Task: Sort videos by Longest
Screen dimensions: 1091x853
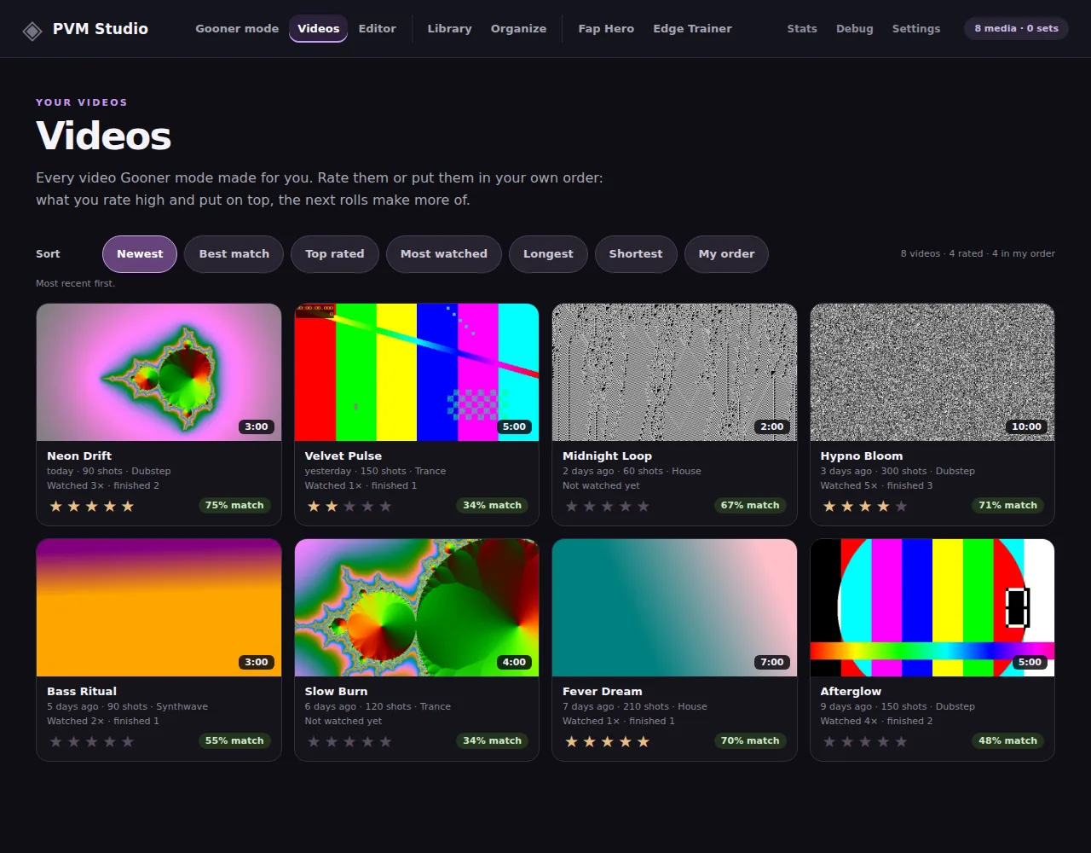Action: coord(548,254)
